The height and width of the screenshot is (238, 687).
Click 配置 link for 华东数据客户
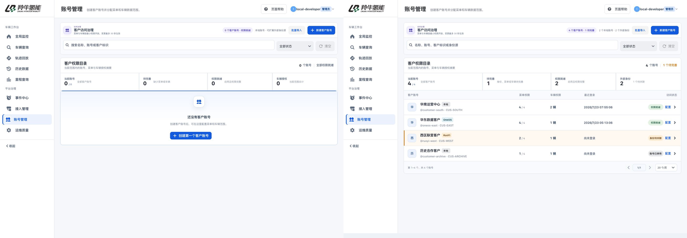coord(668,122)
